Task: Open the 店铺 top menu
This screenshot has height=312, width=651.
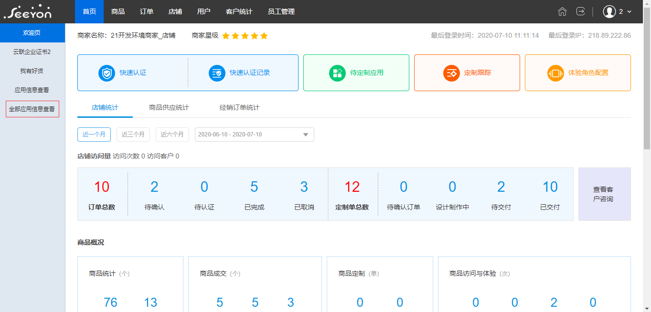Action: pos(175,11)
